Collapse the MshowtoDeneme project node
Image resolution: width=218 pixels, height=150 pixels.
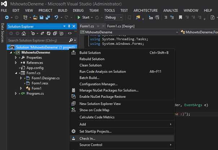[11, 53]
